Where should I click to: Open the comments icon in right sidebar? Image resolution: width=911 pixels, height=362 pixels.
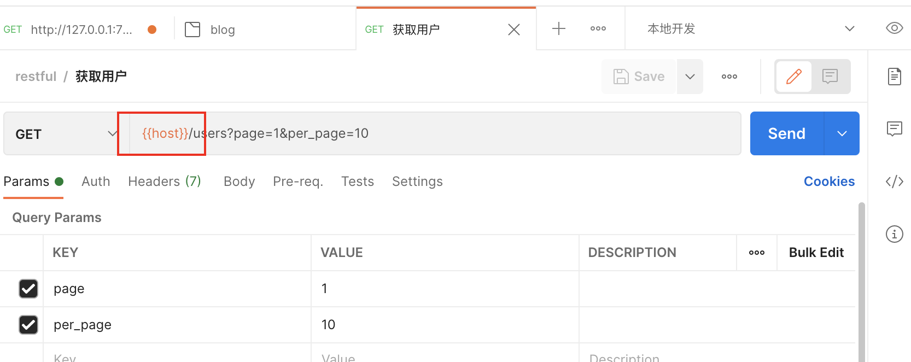(894, 129)
